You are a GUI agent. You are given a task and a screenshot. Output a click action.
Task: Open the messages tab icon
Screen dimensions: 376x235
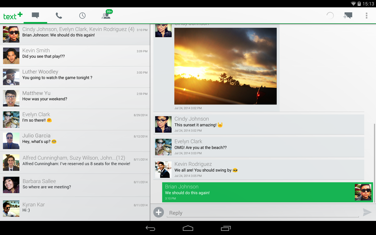pyautogui.click(x=35, y=16)
